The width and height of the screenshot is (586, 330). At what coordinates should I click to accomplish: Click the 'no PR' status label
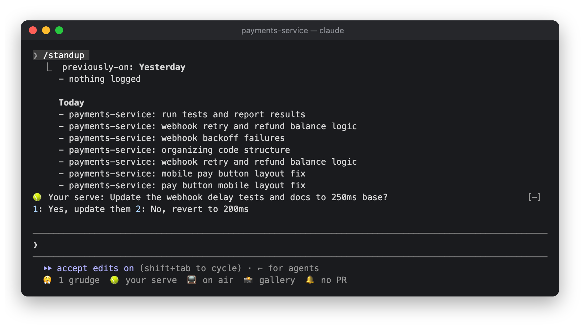[x=334, y=280]
